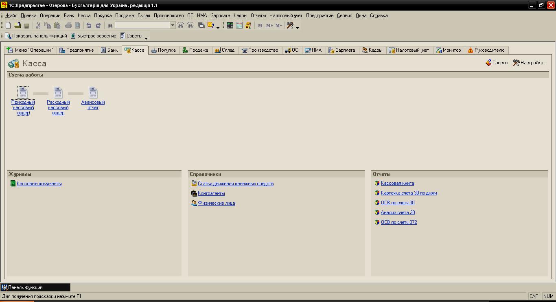
Task: Switch to the Кадры tab
Action: (x=372, y=50)
